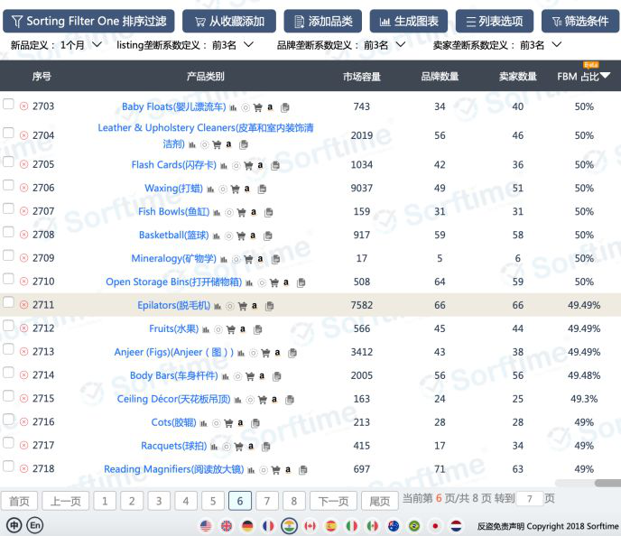Remove row 2716 with the red X icon

pyautogui.click(x=23, y=422)
